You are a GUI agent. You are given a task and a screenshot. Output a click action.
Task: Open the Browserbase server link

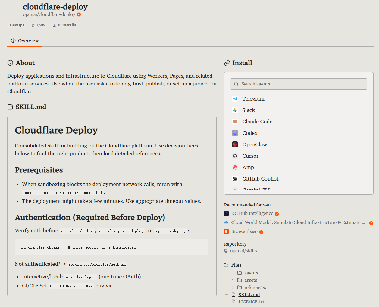point(244,231)
